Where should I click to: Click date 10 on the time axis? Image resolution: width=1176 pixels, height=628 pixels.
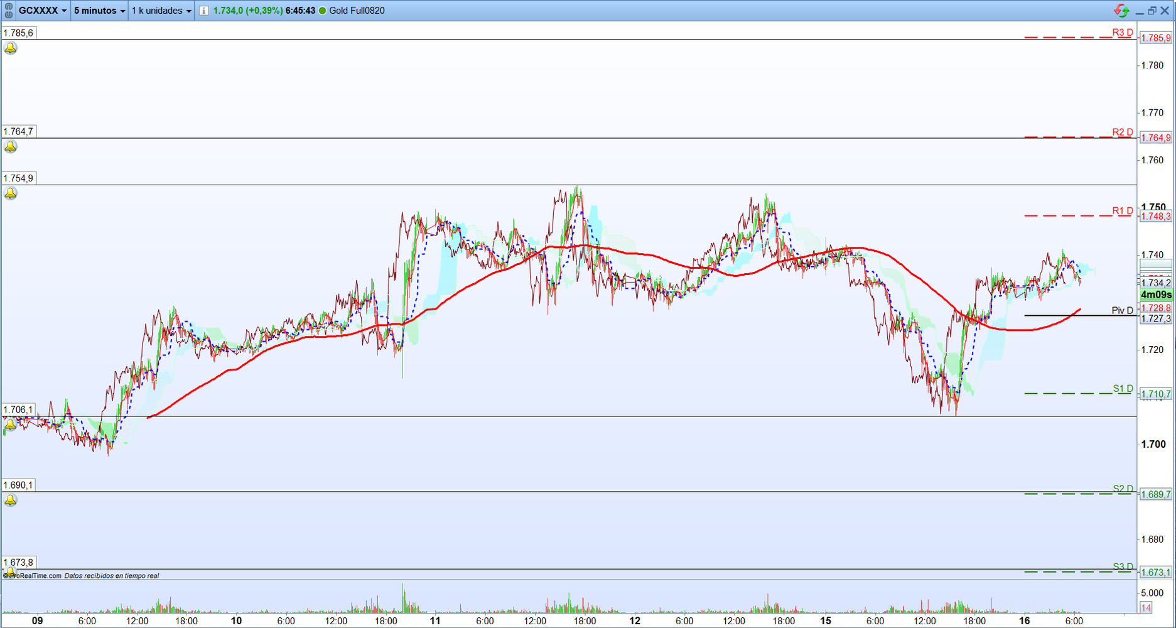[236, 620]
